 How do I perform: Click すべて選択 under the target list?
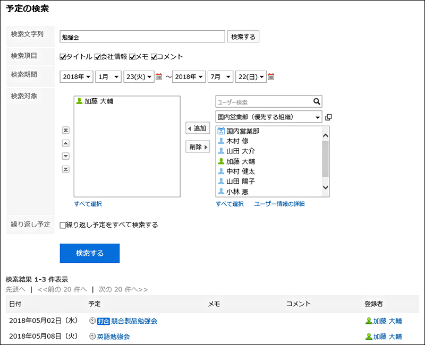pos(88,204)
